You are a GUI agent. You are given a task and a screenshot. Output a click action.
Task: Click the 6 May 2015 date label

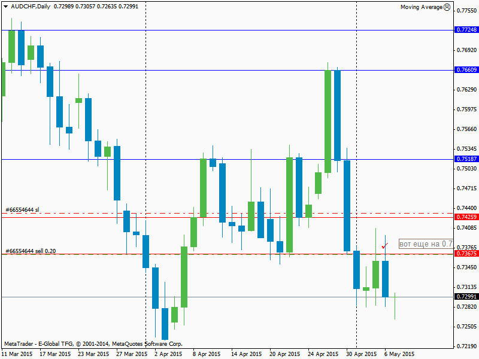[x=399, y=354]
